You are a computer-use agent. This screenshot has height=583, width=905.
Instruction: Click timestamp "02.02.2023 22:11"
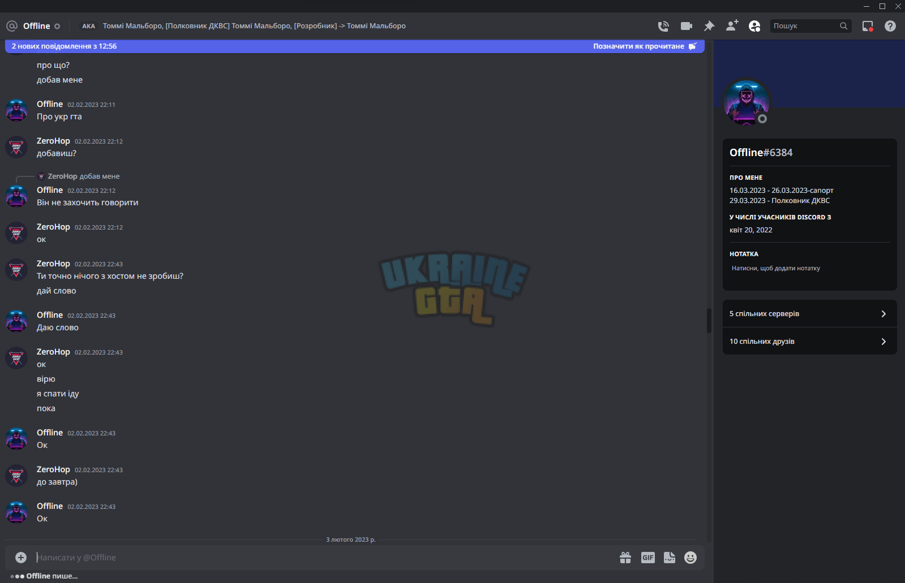click(x=92, y=105)
